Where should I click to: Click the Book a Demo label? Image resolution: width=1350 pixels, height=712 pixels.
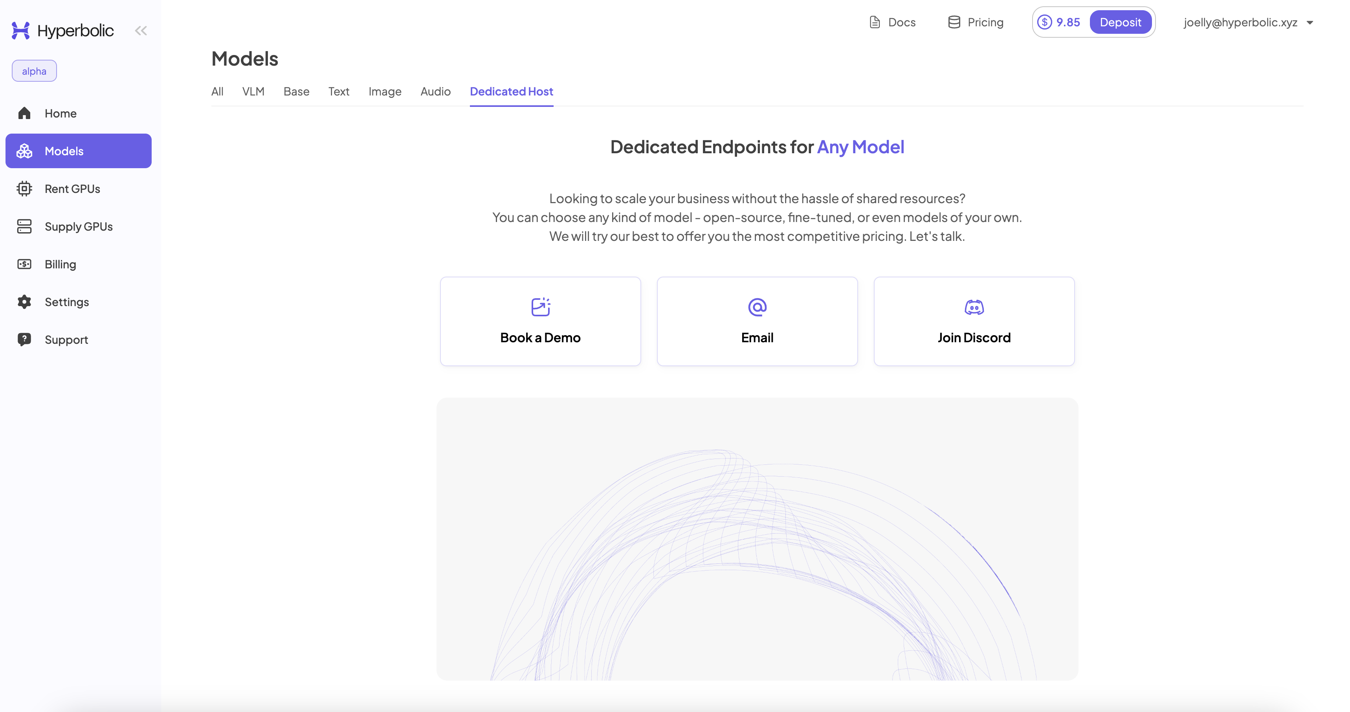click(540, 338)
